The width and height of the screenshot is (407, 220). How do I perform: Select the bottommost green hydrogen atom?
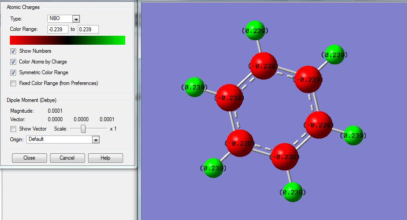tap(293, 192)
